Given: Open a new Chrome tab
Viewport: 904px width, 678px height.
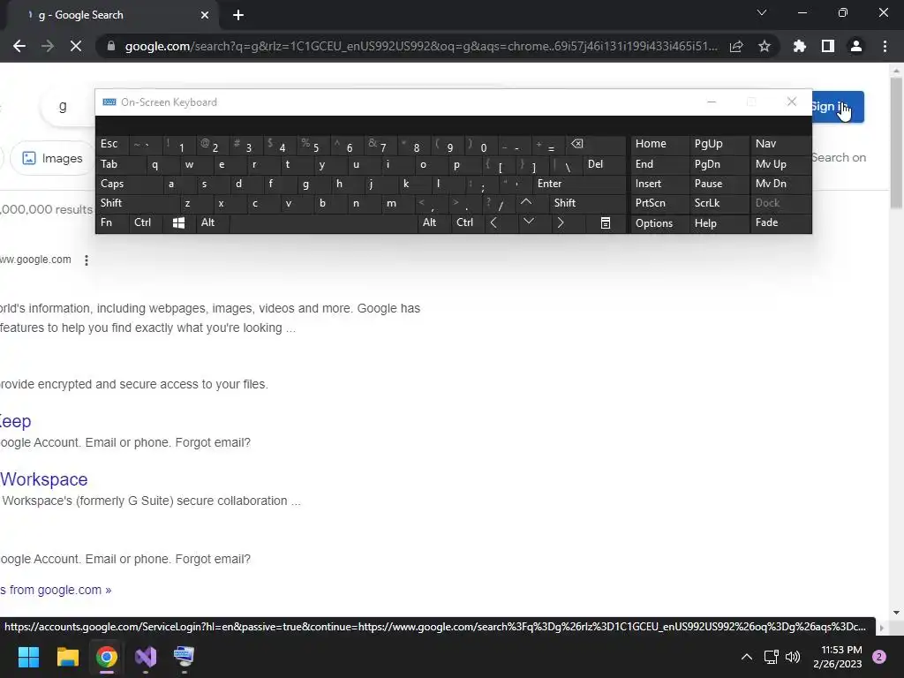Looking at the screenshot, I should (238, 16).
